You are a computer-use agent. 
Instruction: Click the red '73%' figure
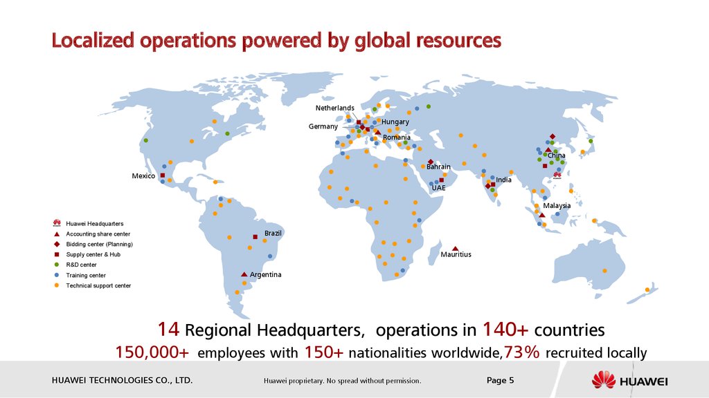[x=522, y=352]
